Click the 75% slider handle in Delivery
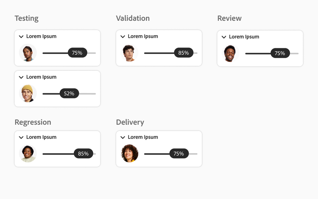 click(179, 154)
